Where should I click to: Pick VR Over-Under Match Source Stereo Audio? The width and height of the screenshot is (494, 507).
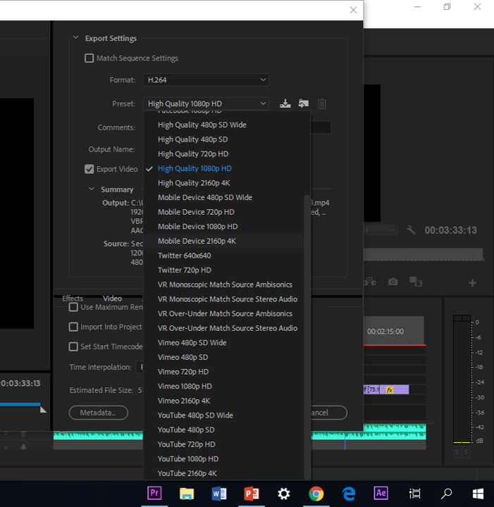(223, 329)
